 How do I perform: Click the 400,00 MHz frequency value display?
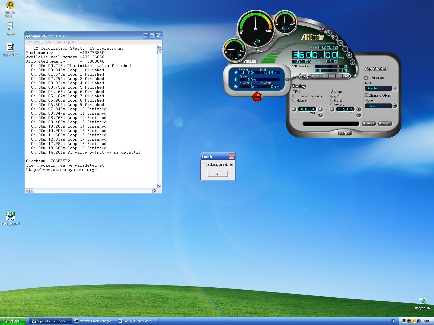307,109
